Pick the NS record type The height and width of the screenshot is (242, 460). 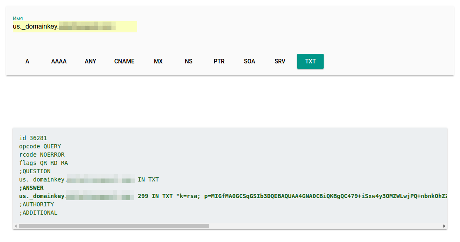[189, 61]
